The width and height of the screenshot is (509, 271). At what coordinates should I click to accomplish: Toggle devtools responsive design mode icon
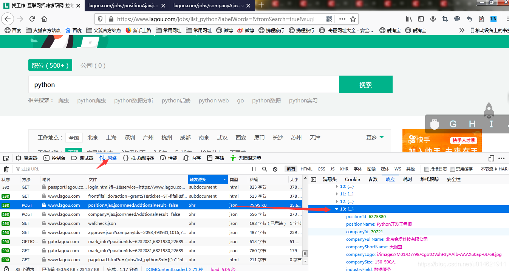click(491, 158)
